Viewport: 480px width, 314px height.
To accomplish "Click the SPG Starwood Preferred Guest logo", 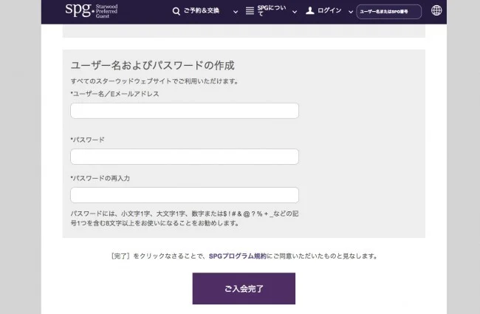I will tap(96, 10).
